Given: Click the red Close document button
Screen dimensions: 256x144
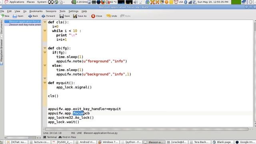Looking at the screenshot, I should 97,16.
